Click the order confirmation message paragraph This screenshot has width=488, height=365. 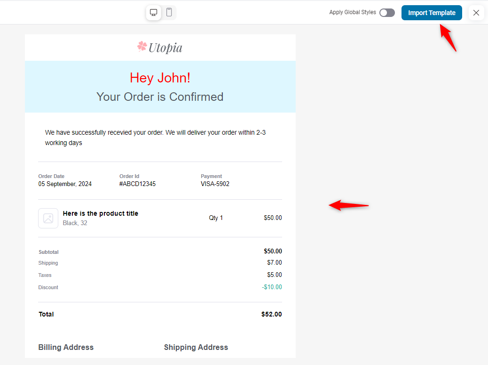[x=155, y=138]
